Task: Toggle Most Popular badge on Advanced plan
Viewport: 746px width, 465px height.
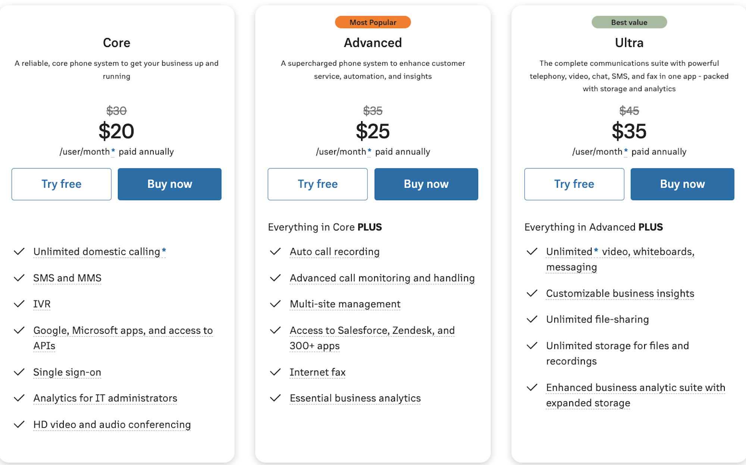Action: pos(373,22)
